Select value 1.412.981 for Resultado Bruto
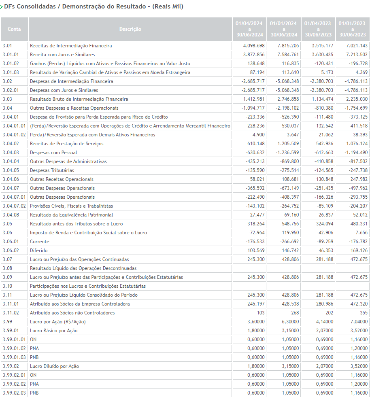This screenshot has height=397, width=370. 254,99
